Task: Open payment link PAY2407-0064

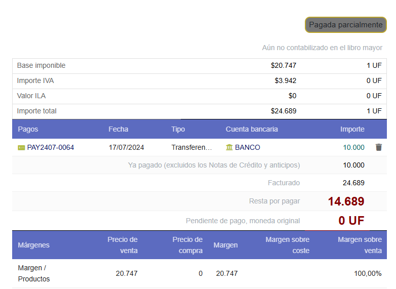Action: 51,147
